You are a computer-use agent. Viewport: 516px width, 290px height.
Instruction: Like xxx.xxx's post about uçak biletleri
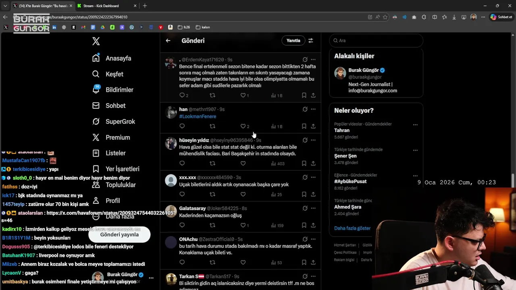pos(243,194)
